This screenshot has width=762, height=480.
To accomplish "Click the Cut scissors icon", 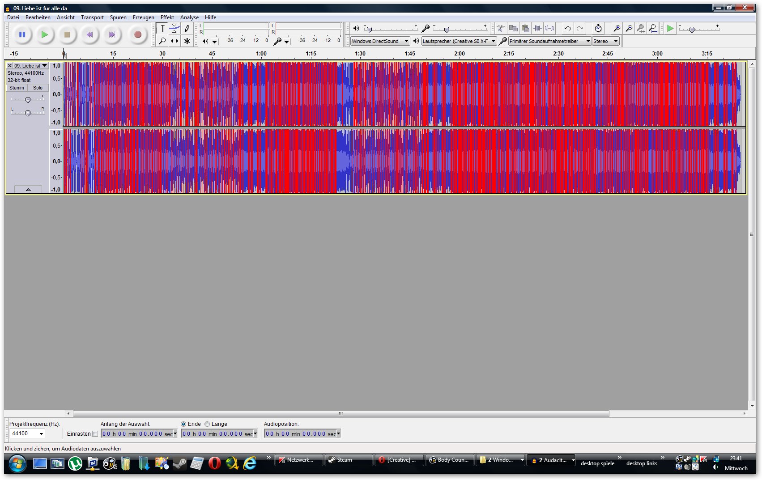I will pyautogui.click(x=501, y=28).
